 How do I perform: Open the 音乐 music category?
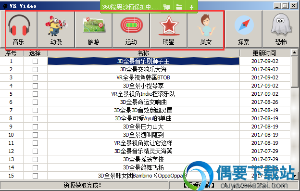coord(19,29)
